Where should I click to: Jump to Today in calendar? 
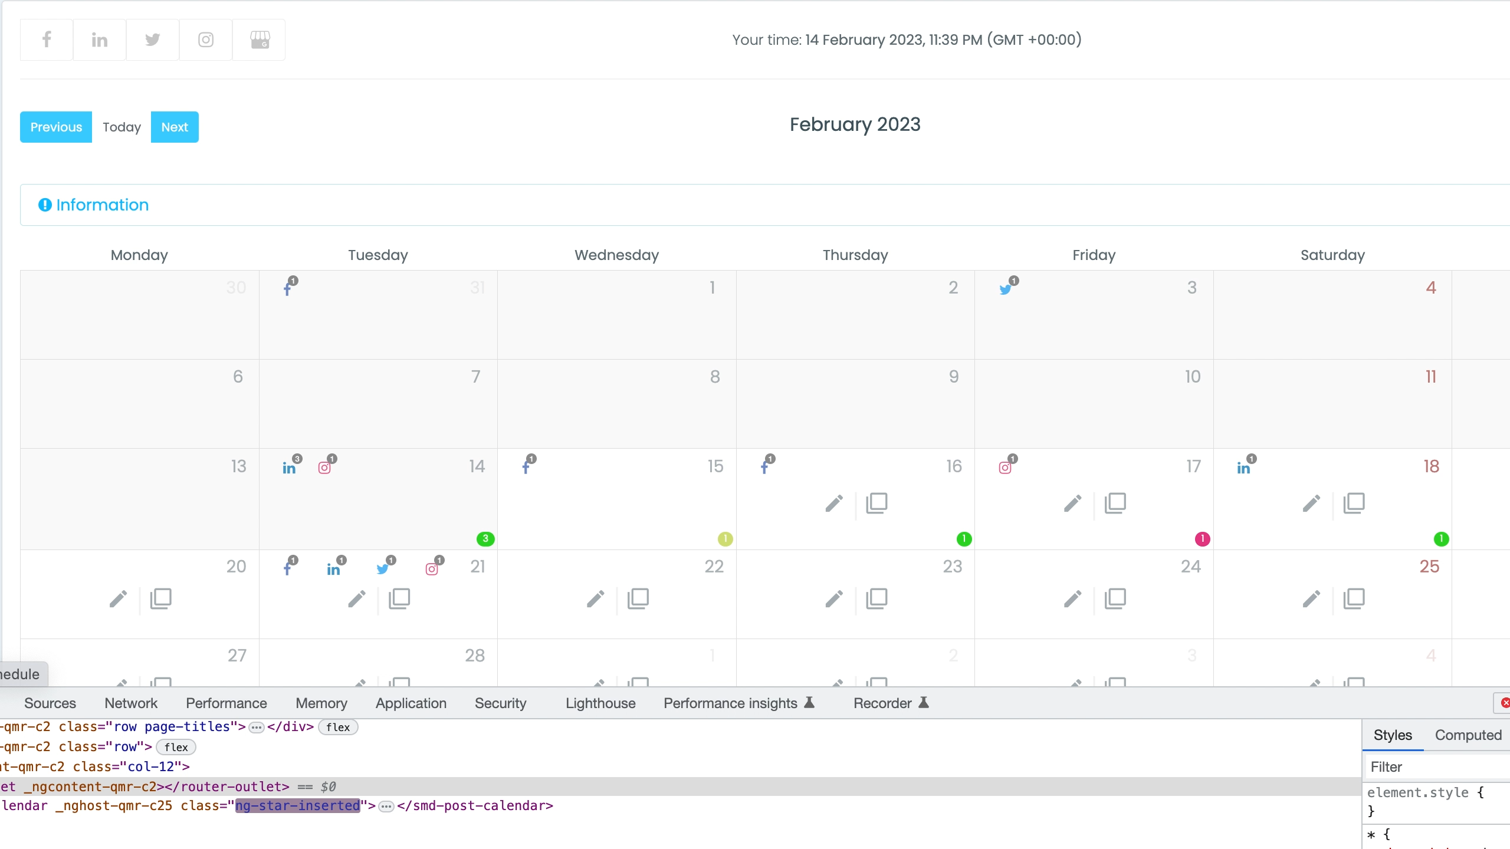point(122,127)
